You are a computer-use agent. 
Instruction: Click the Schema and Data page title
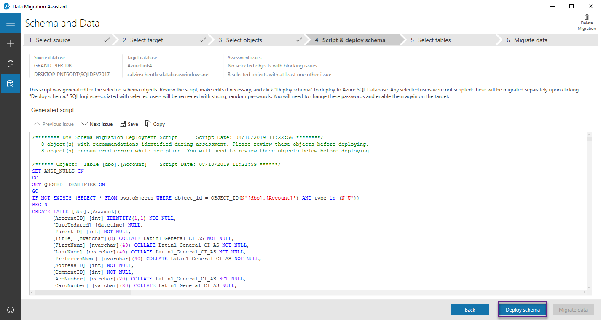(62, 23)
